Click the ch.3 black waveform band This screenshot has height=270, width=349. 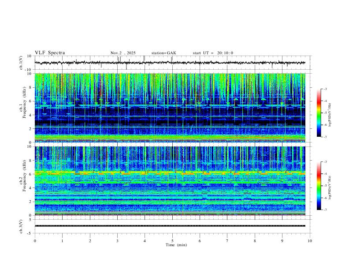[170, 226]
